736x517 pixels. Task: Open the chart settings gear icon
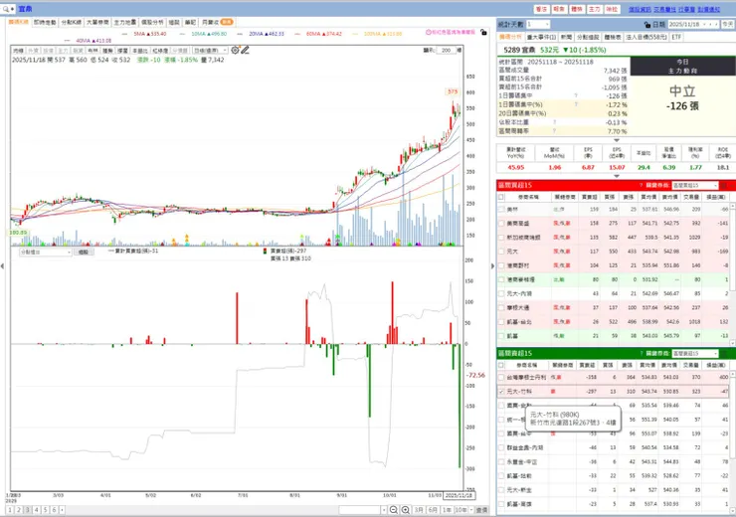[x=235, y=50]
